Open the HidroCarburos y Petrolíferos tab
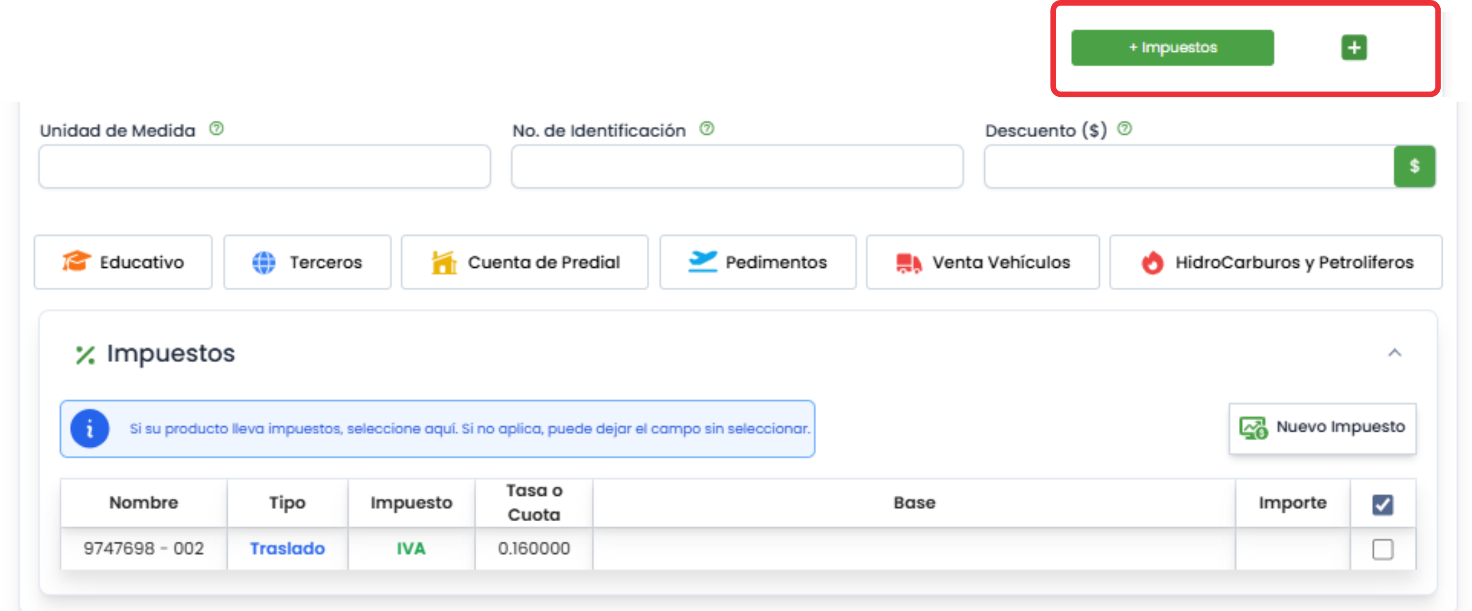The image size is (1472, 611). pos(1276,263)
